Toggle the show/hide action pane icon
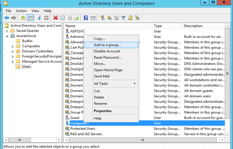Image resolution: width=233 pixels, height=149 pixels. pos(93,18)
